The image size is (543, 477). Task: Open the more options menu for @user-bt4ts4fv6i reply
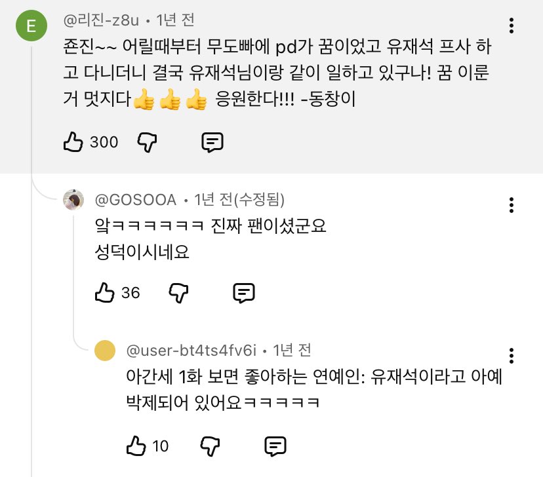click(x=511, y=355)
